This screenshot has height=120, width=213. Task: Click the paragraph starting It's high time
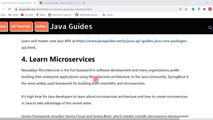point(105,100)
